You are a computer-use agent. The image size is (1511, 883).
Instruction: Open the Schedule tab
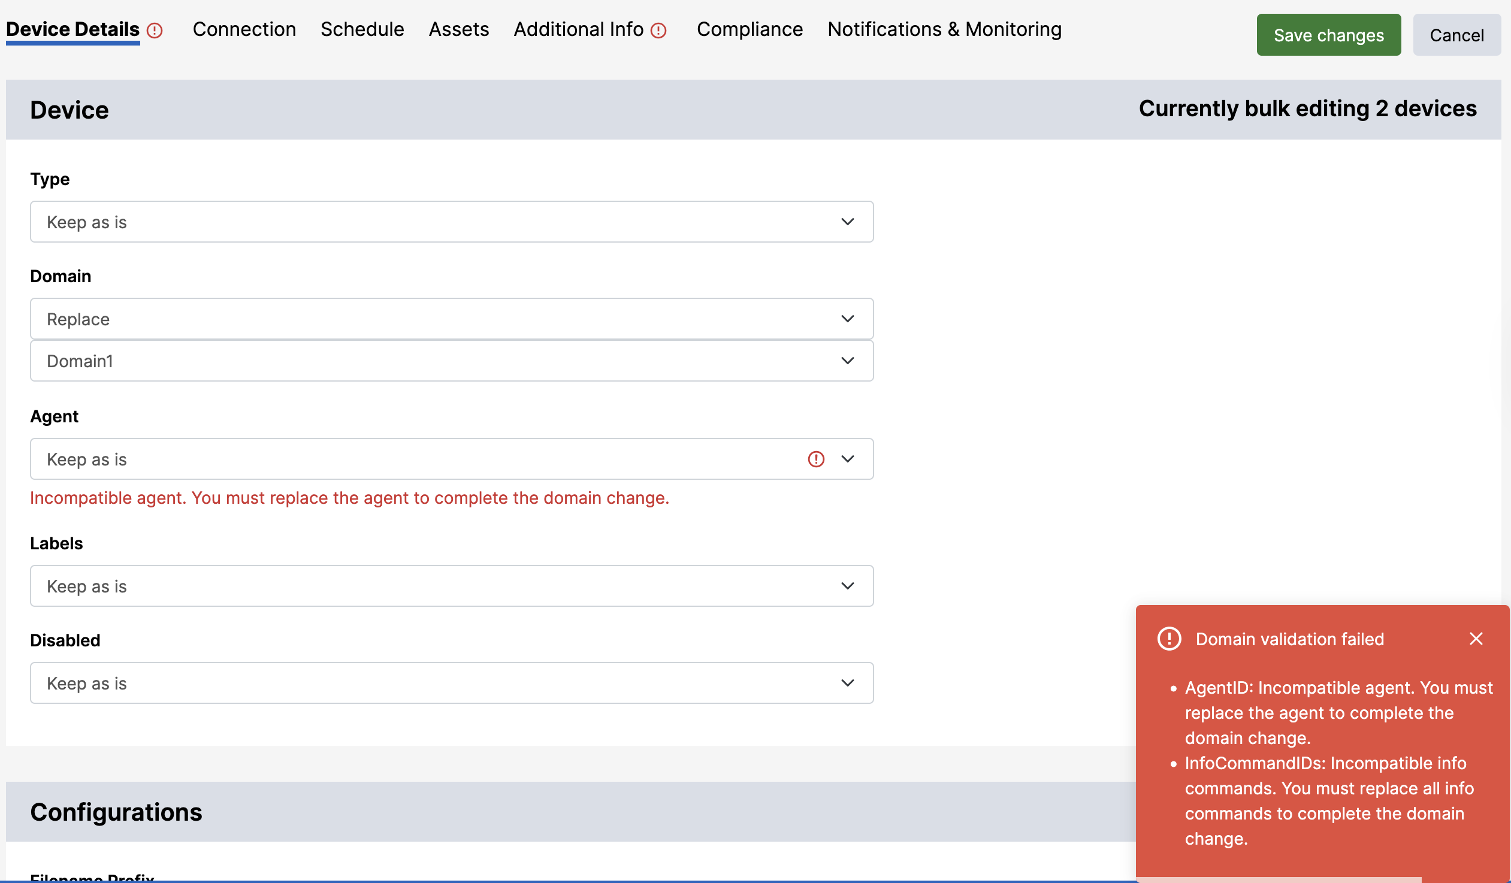362,29
